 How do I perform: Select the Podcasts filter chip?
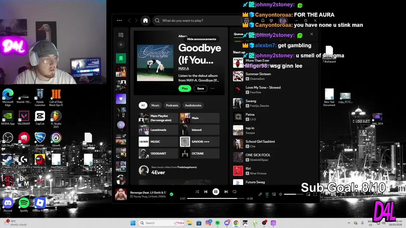point(172,105)
